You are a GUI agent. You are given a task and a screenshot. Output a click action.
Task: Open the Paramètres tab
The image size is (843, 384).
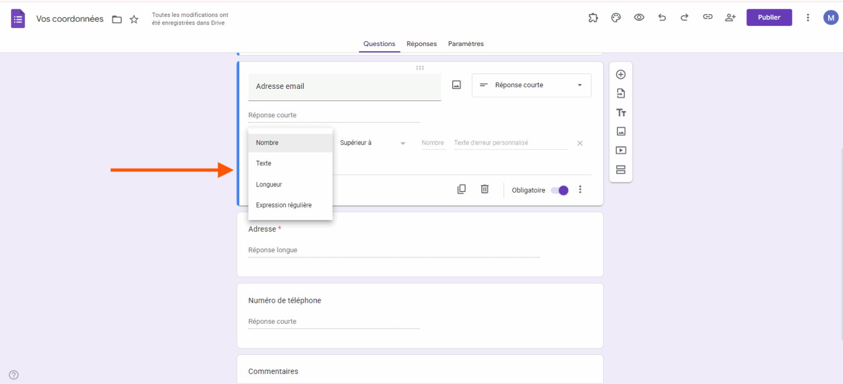[465, 43]
